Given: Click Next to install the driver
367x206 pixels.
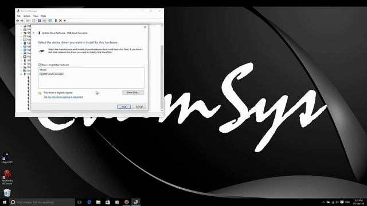Looking at the screenshot, I should pyautogui.click(x=124, y=107).
